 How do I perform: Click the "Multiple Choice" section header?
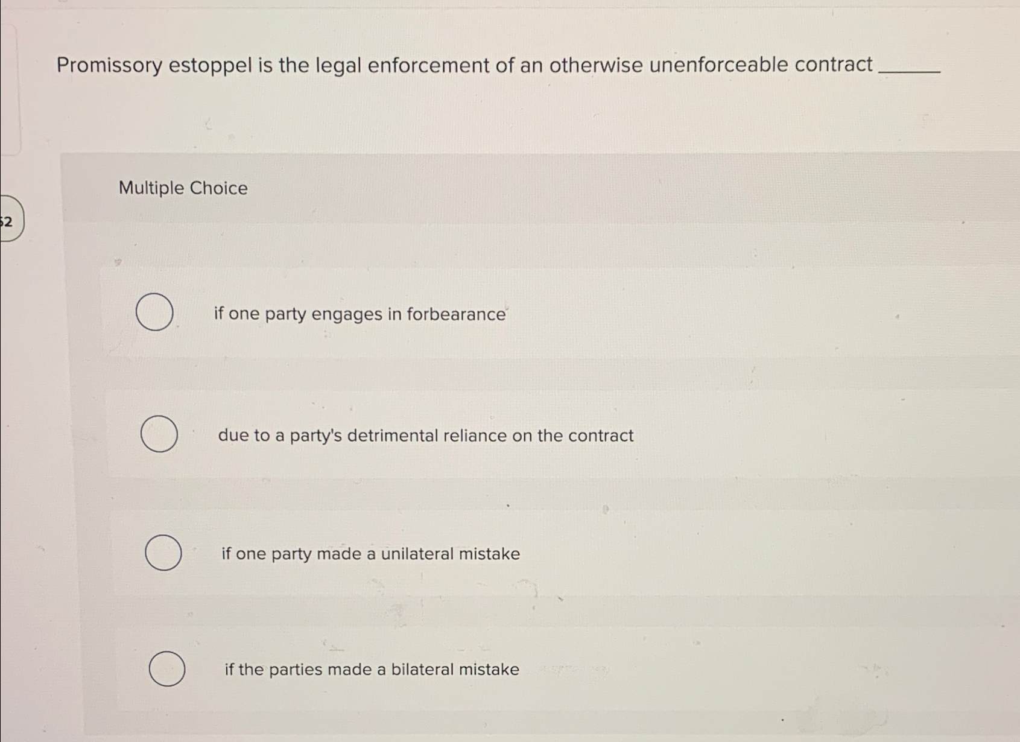click(182, 188)
